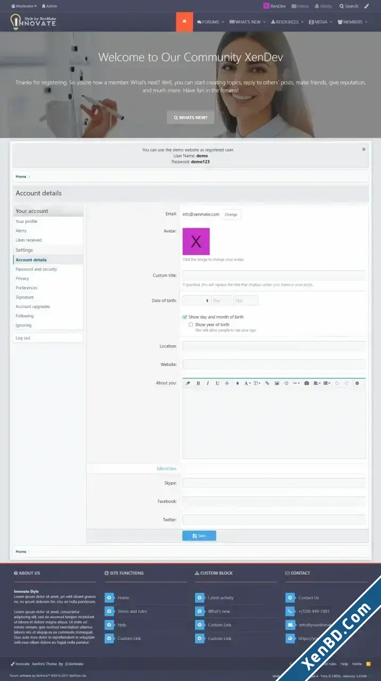Click the Twitter input field
Screen dimensions: 381x681
274,520
